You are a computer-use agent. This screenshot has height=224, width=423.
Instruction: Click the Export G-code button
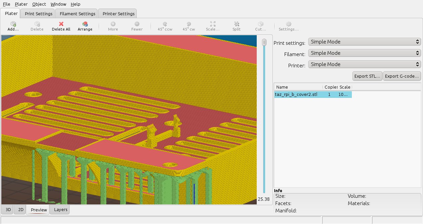(402, 76)
